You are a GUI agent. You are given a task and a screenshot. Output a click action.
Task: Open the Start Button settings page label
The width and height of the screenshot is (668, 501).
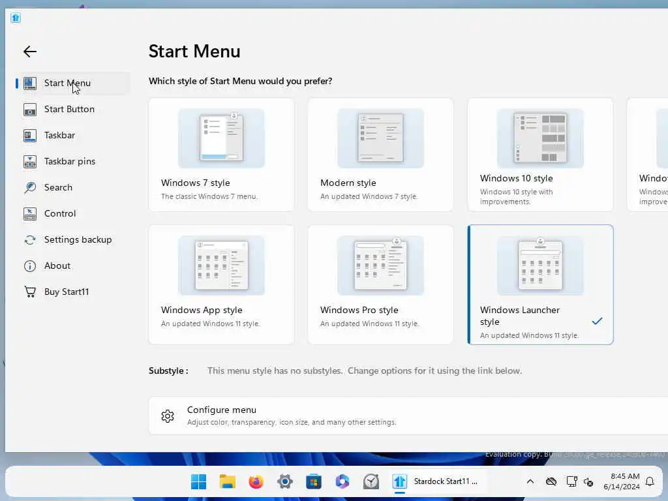pos(69,110)
